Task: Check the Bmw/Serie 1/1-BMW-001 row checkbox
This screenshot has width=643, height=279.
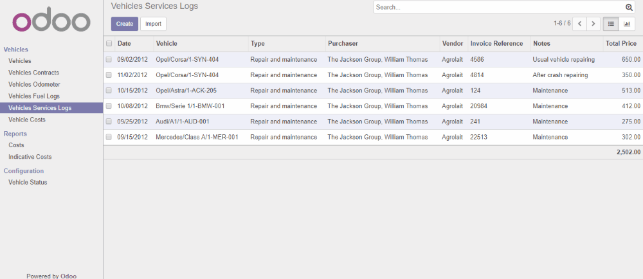Action: pyautogui.click(x=109, y=106)
